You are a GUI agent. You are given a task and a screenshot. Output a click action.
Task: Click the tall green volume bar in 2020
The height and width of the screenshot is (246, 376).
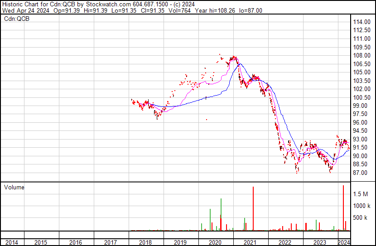221,214
